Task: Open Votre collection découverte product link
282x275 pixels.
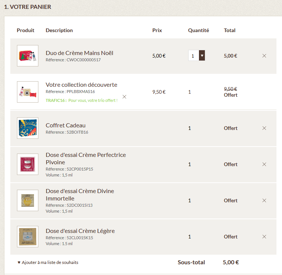Action: (81, 85)
